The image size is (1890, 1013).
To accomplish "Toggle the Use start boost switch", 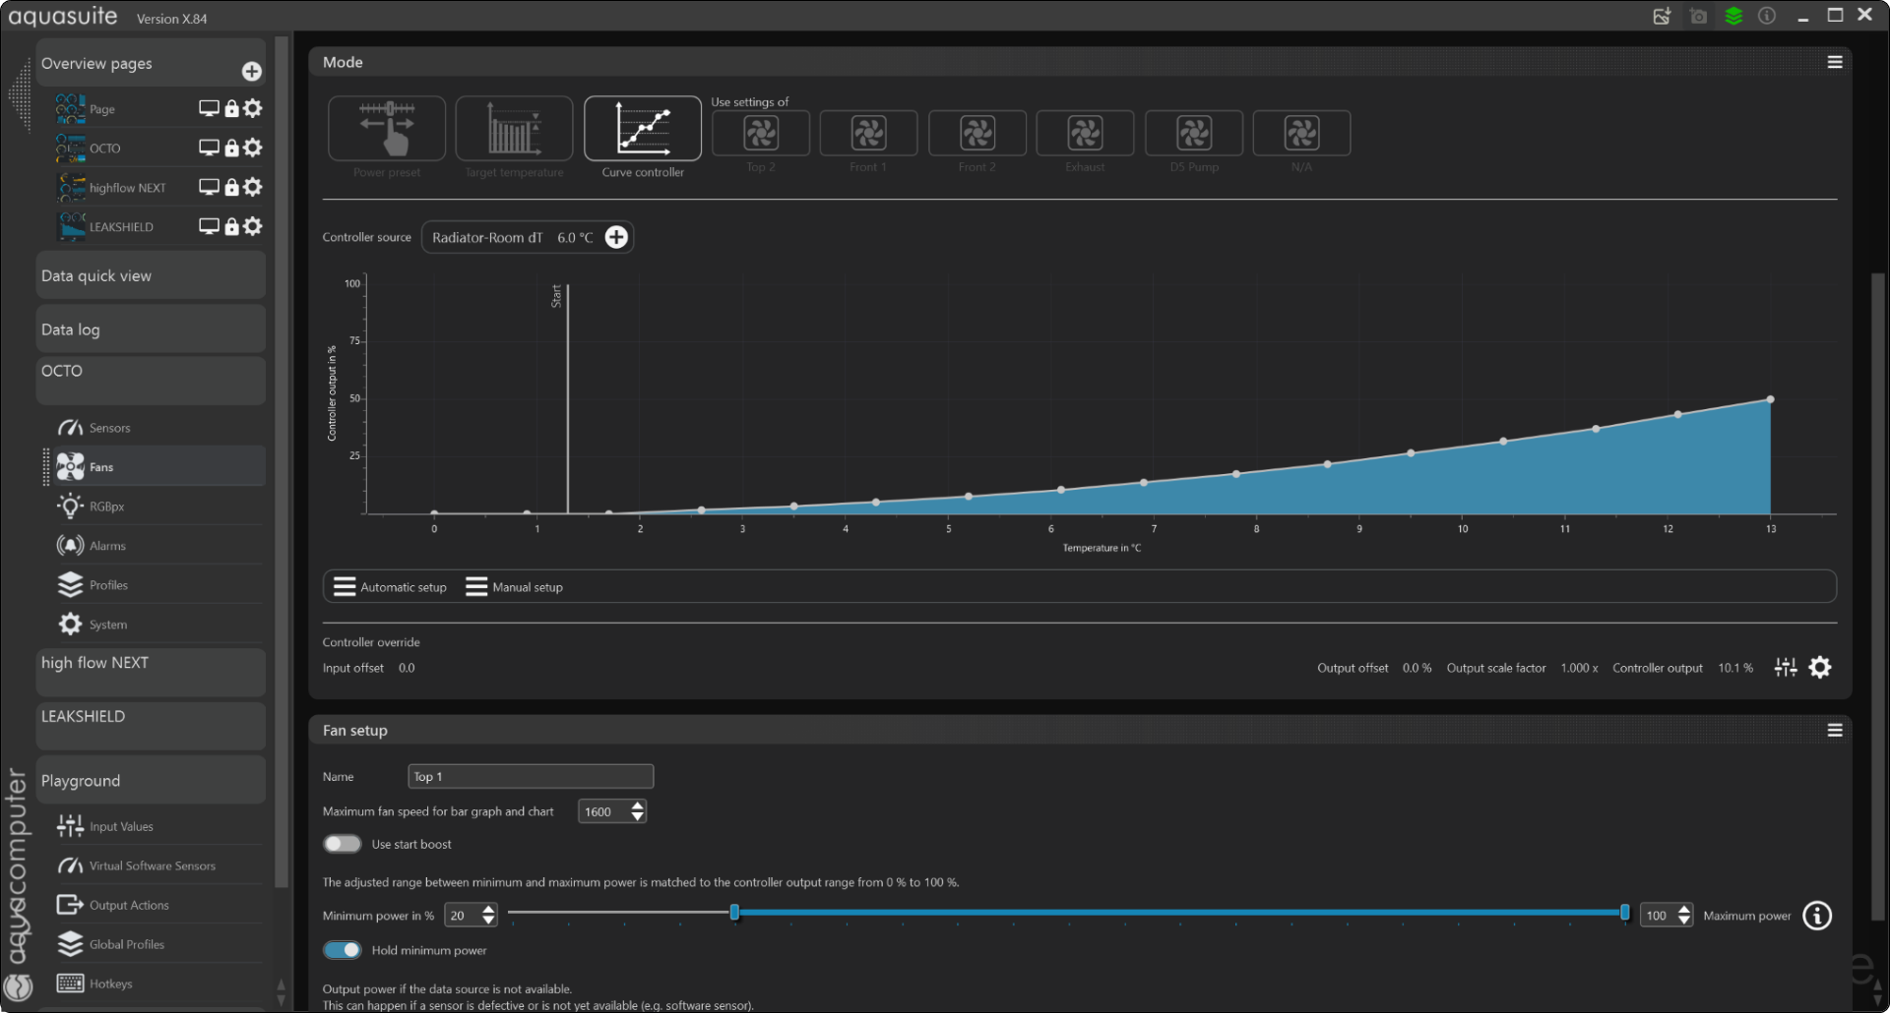I will [x=343, y=844].
